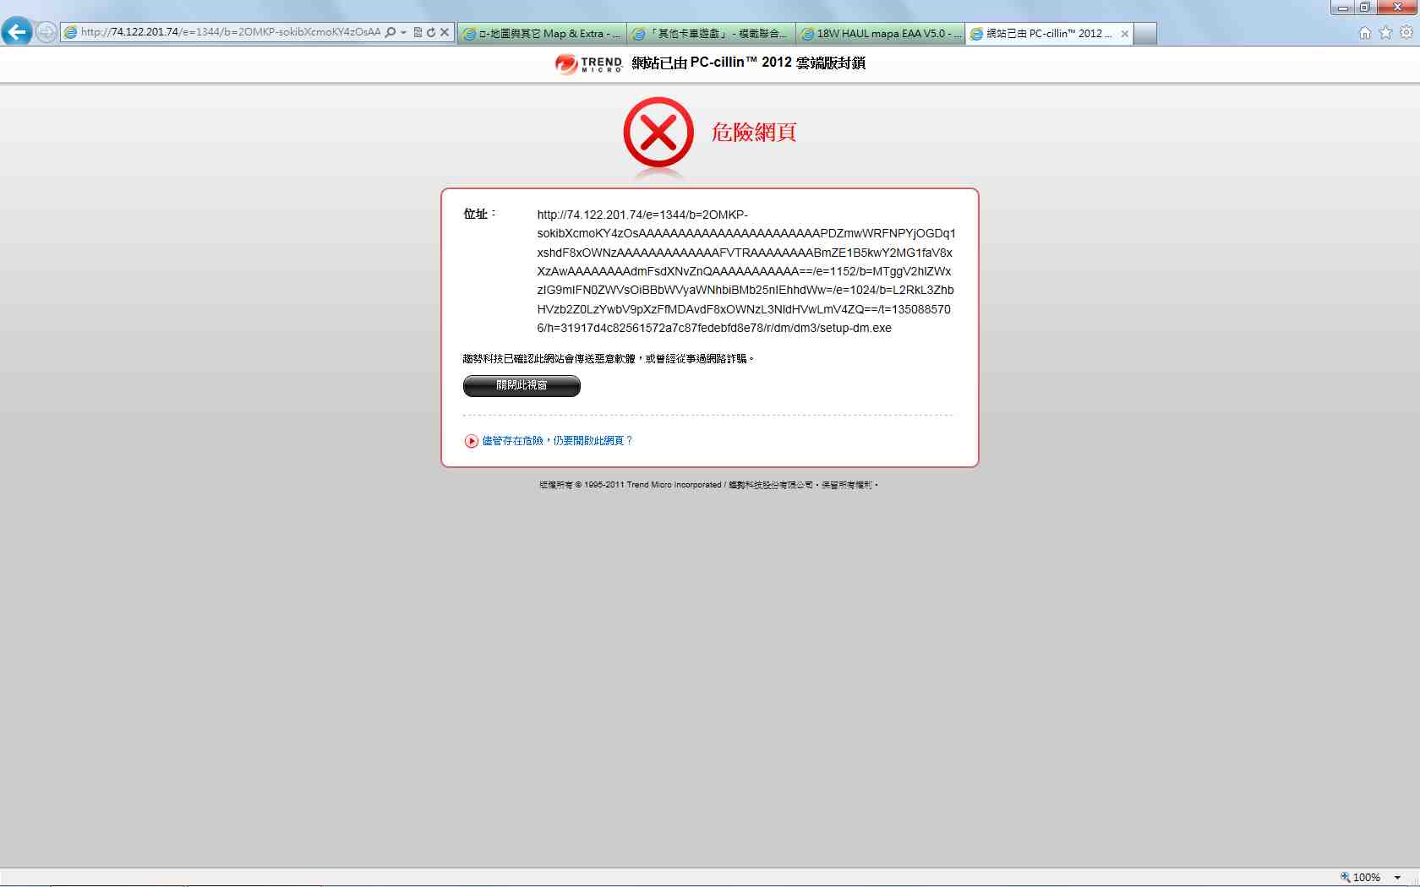Open the Favorites star icon
This screenshot has height=887, width=1420.
point(1385,33)
